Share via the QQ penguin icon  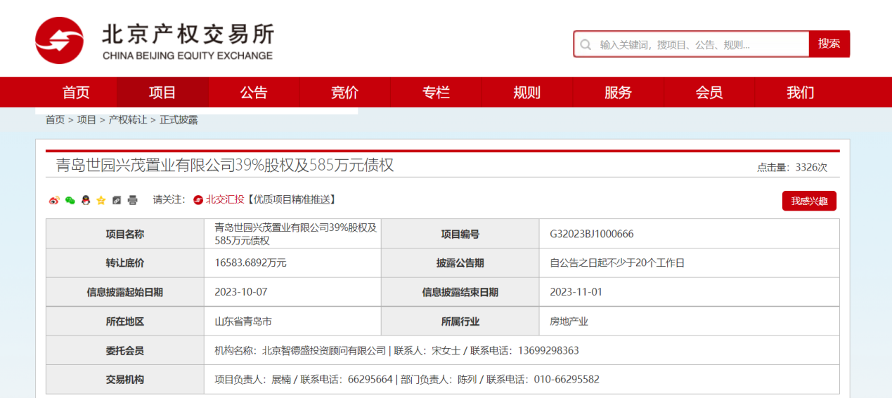pyautogui.click(x=85, y=200)
